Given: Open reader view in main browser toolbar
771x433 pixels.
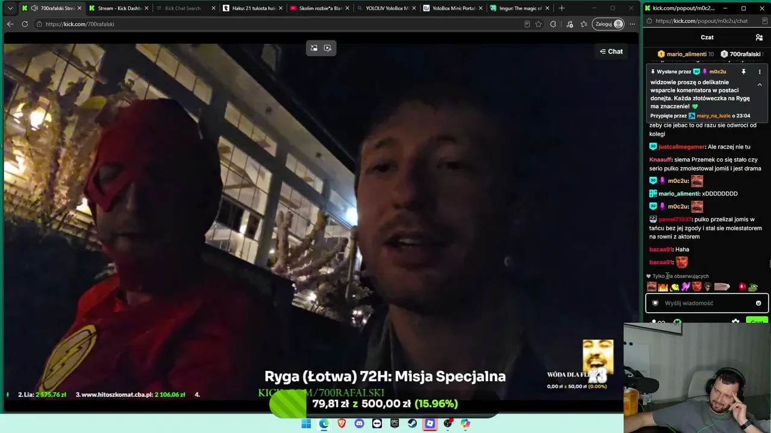Looking at the screenshot, I should pyautogui.click(x=527, y=24).
